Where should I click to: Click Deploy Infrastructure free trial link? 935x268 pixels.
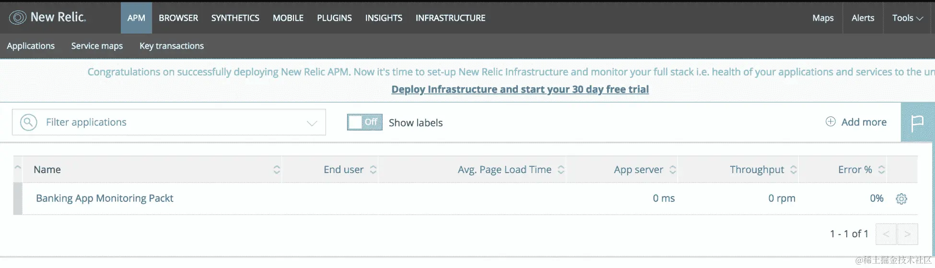(x=520, y=90)
